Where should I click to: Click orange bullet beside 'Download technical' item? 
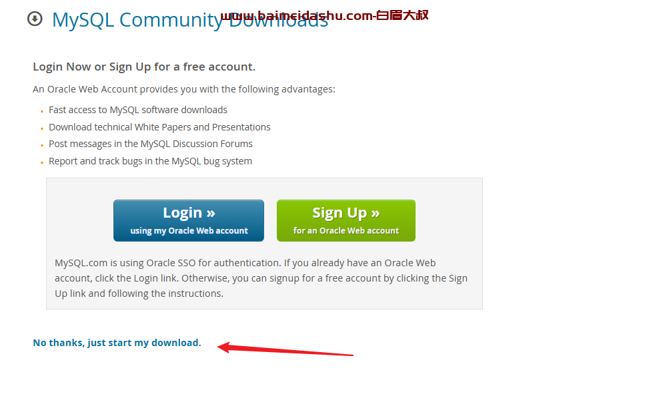pos(42,129)
